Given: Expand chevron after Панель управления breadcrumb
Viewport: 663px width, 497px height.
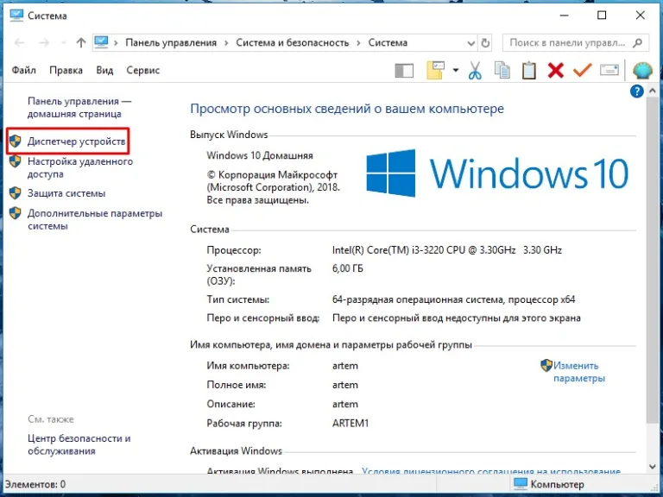Looking at the screenshot, I should 227,42.
